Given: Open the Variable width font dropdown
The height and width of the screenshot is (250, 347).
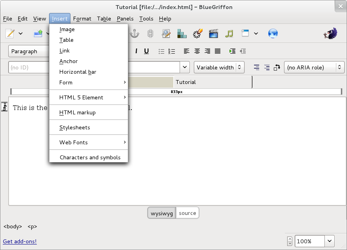Looking at the screenshot, I should tap(219, 67).
